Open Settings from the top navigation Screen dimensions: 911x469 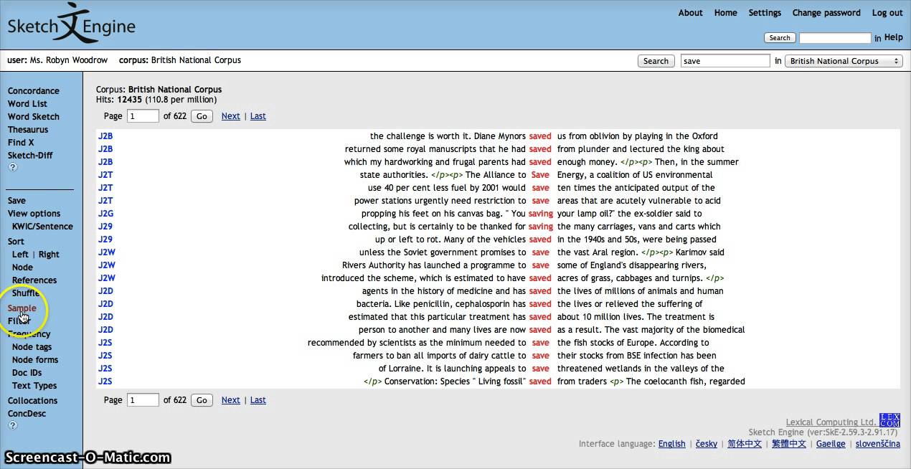coord(765,13)
